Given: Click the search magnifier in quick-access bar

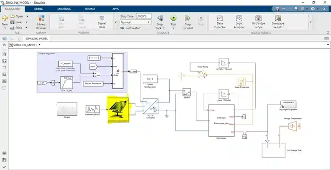Looking at the screenshot, I should click(296, 9).
